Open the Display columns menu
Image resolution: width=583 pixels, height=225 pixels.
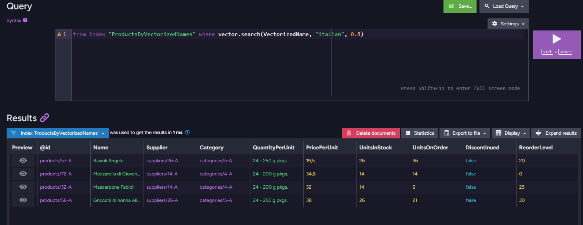click(511, 133)
